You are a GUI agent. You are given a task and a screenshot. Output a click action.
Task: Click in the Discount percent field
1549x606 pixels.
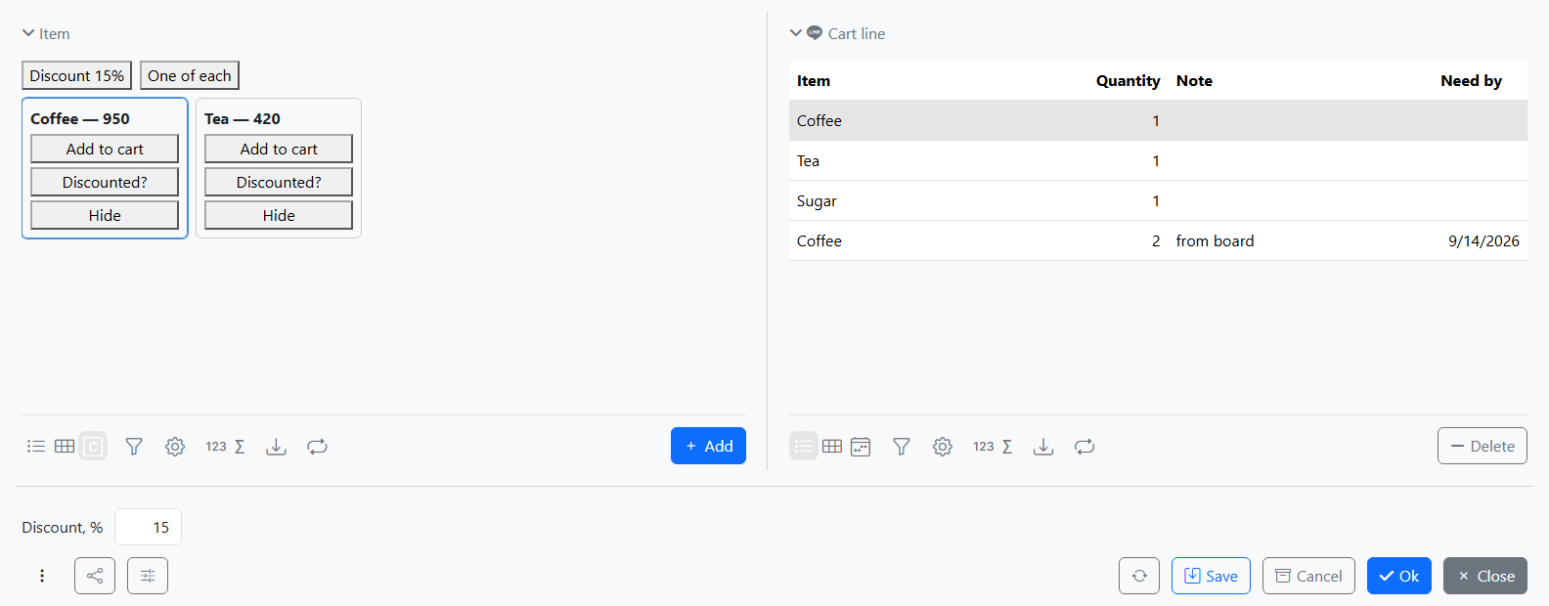148,527
